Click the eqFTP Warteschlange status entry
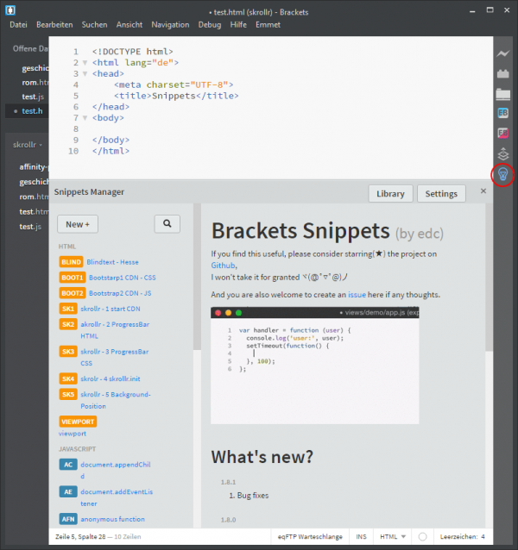518x550 pixels. coord(310,537)
